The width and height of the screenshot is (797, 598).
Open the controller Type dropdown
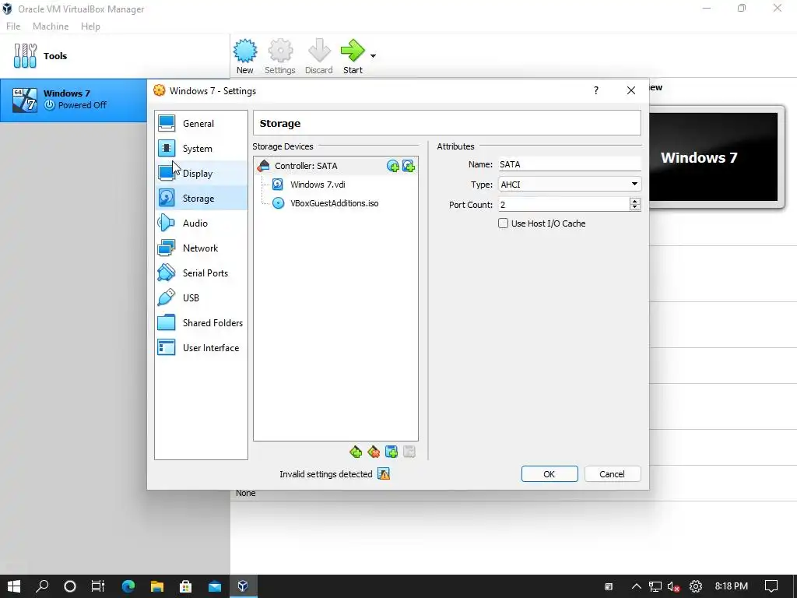point(570,184)
